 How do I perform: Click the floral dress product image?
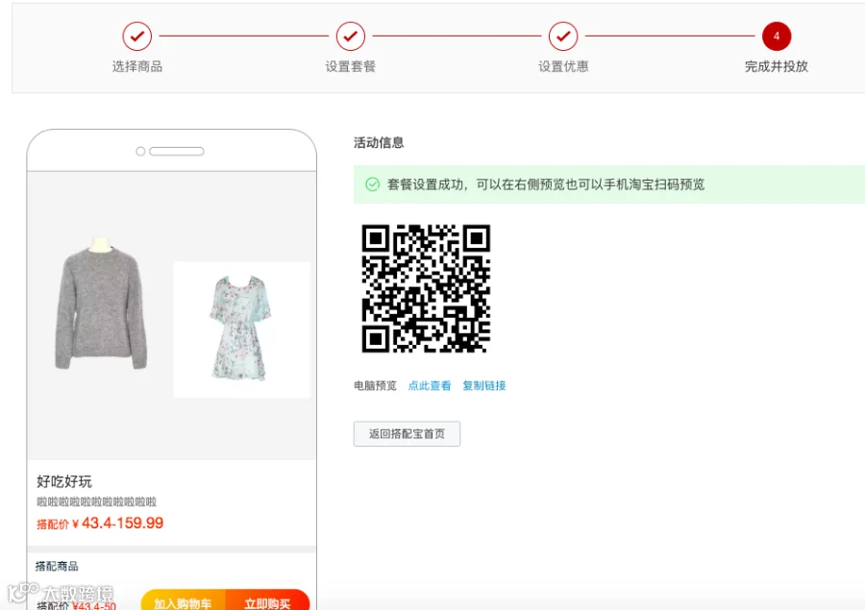(x=241, y=329)
